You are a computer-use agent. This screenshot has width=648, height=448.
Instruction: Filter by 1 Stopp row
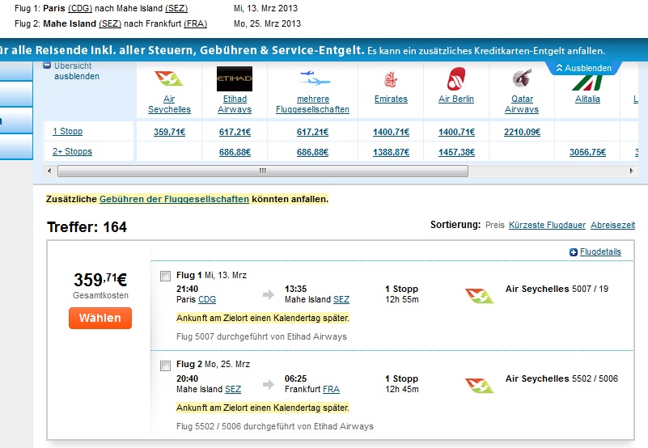(67, 131)
